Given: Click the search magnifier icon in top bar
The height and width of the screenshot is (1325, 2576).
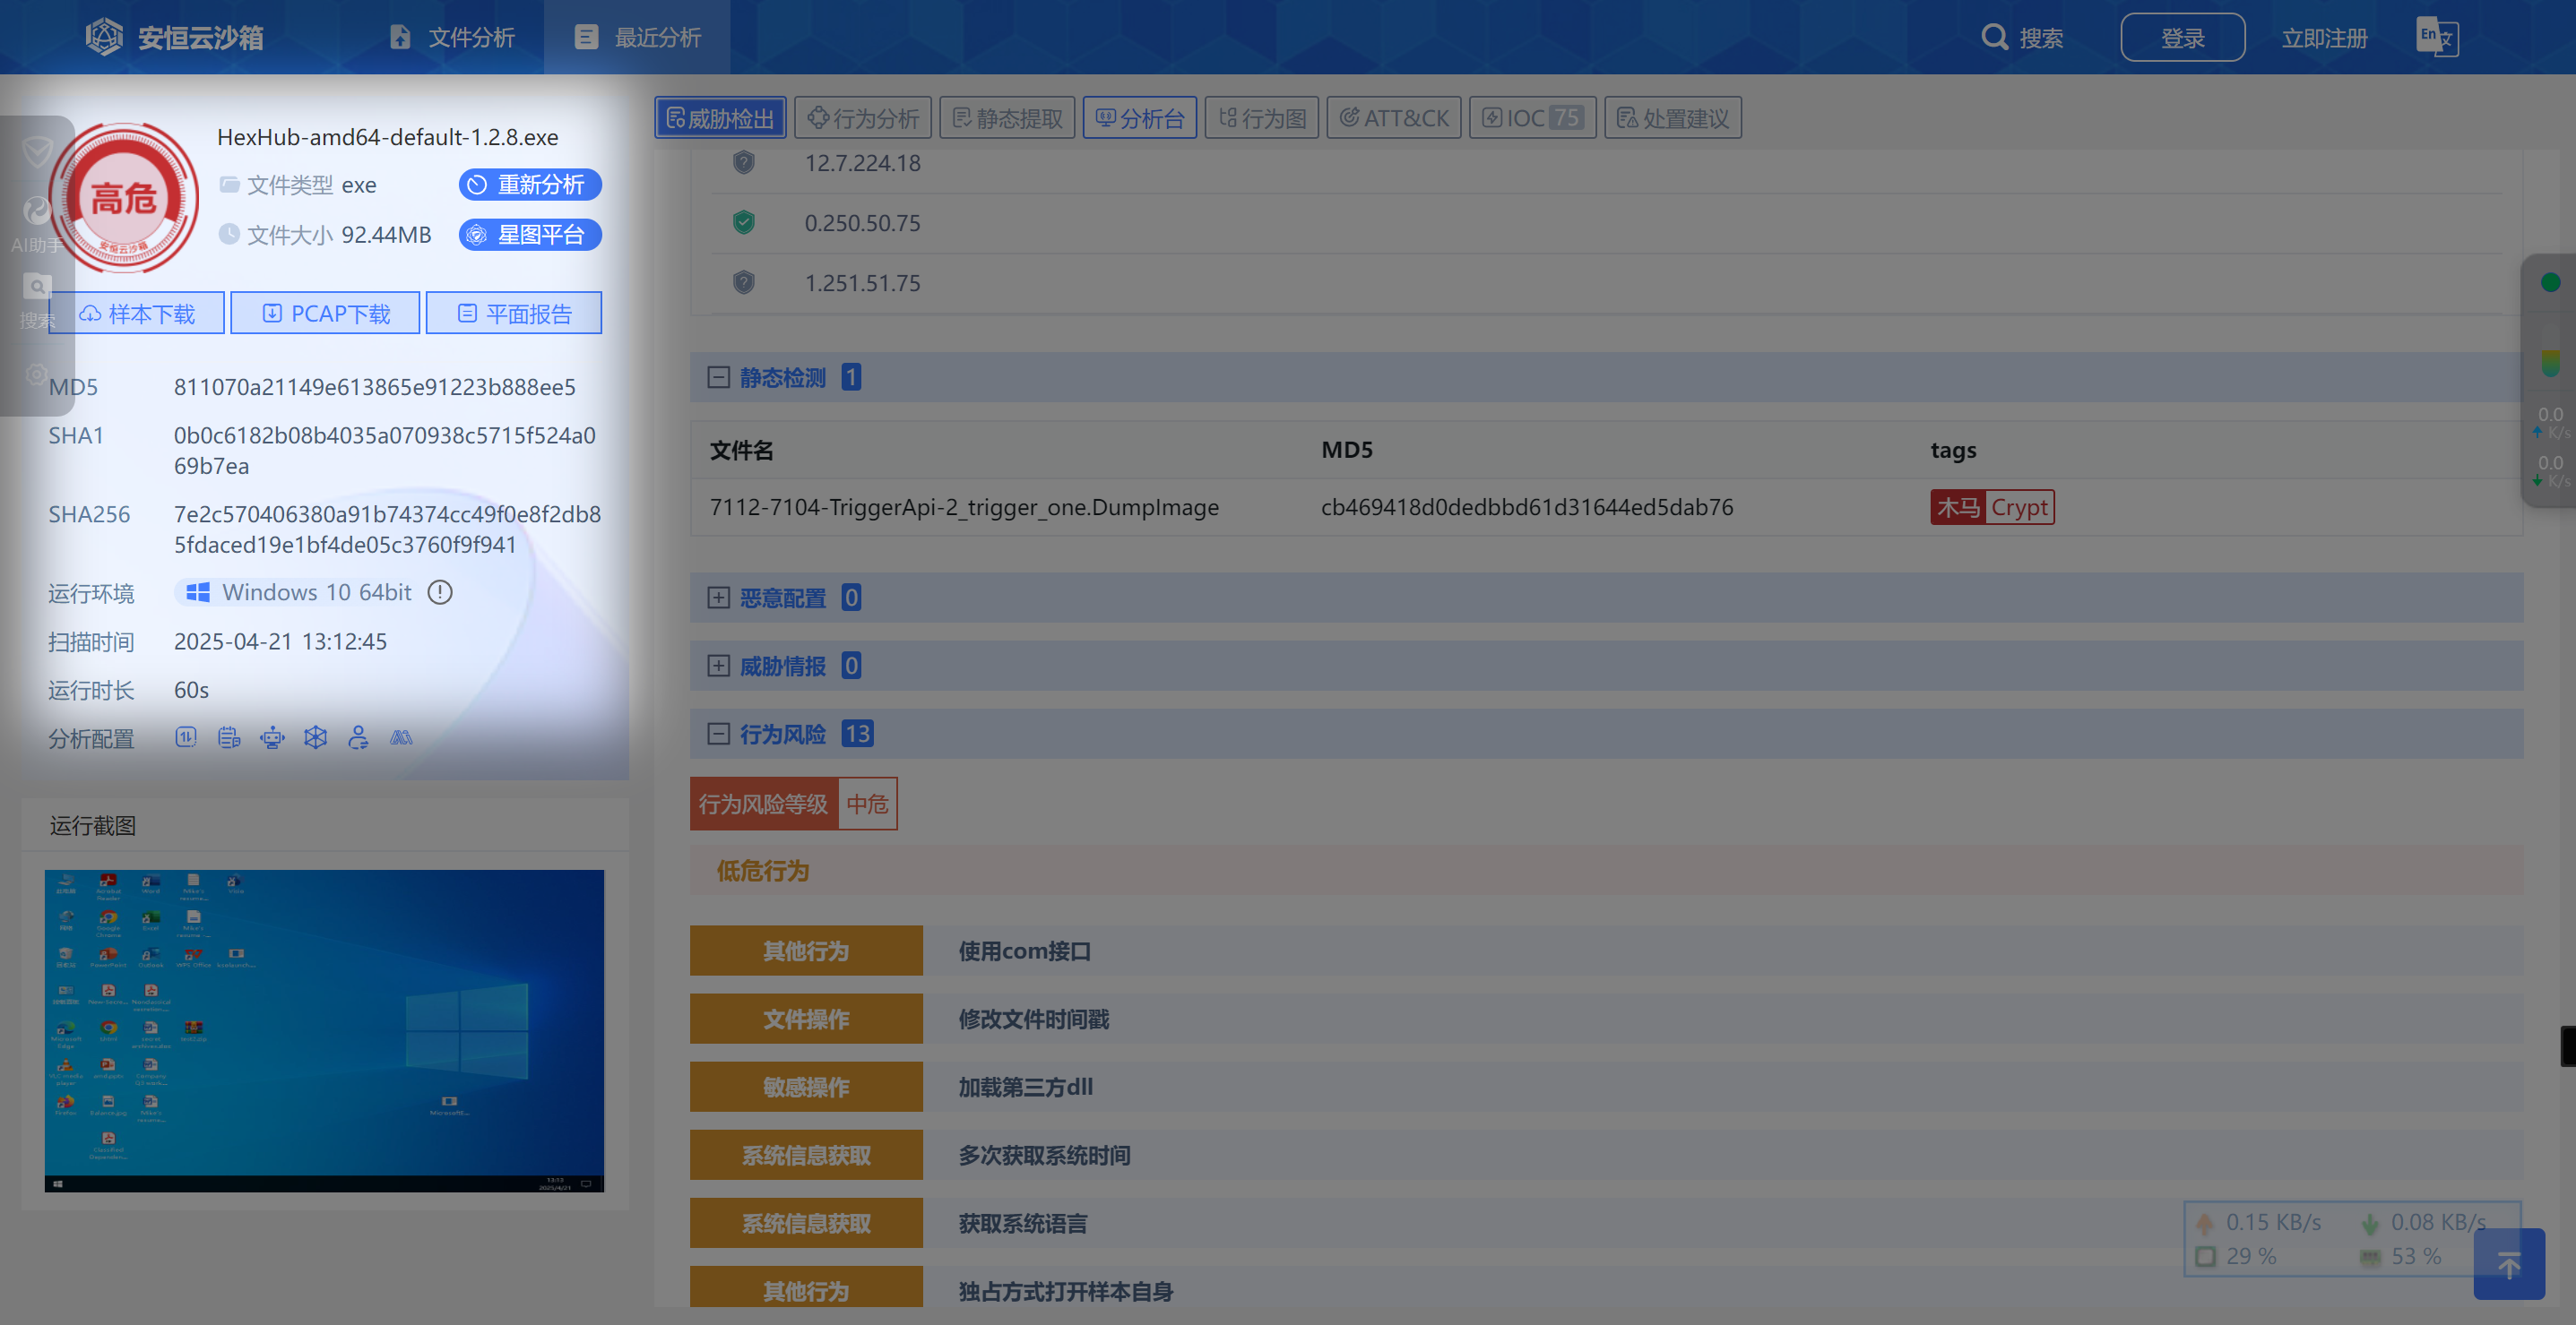Looking at the screenshot, I should pyautogui.click(x=1993, y=37).
